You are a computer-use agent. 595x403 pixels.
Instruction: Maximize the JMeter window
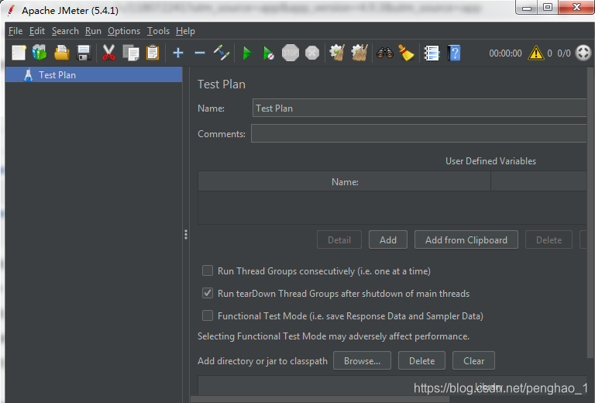point(548,7)
